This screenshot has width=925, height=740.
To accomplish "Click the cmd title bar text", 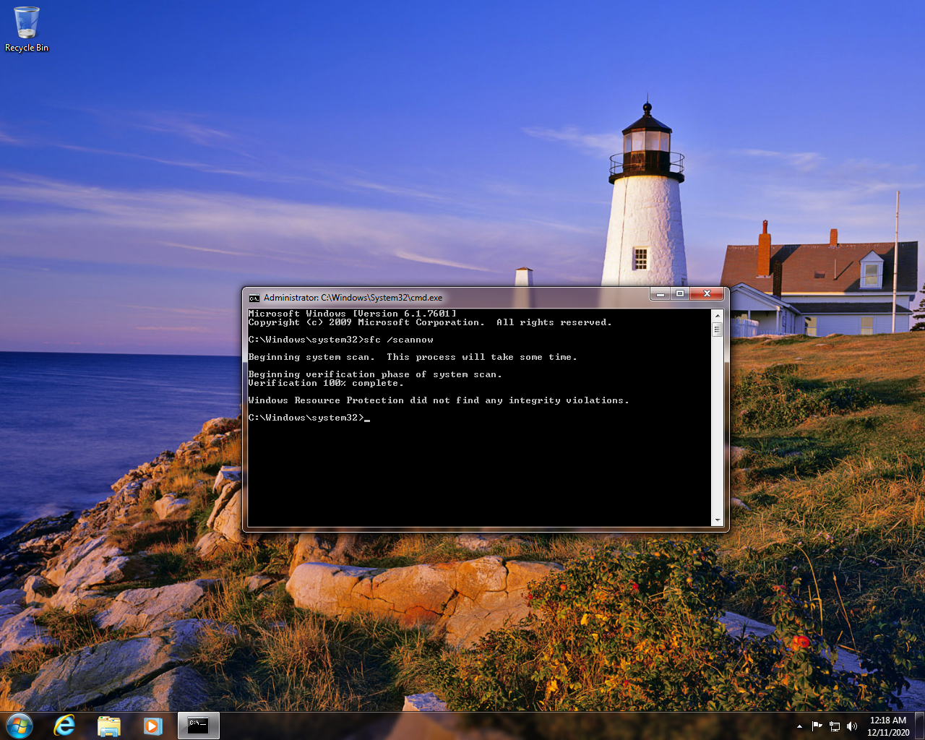I will [x=353, y=298].
